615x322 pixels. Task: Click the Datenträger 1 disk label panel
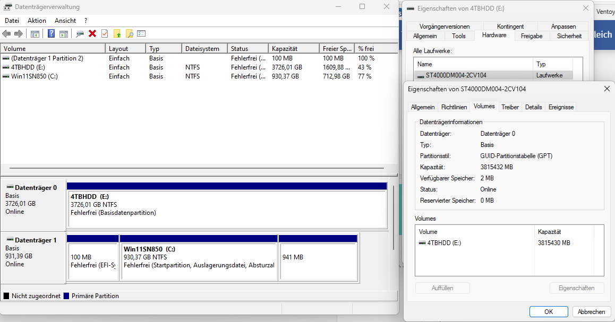pyautogui.click(x=33, y=257)
